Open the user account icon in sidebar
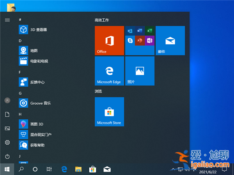 click(7, 100)
